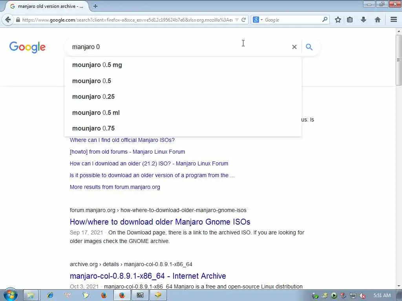Click the browser back arrow button

(x=8, y=20)
